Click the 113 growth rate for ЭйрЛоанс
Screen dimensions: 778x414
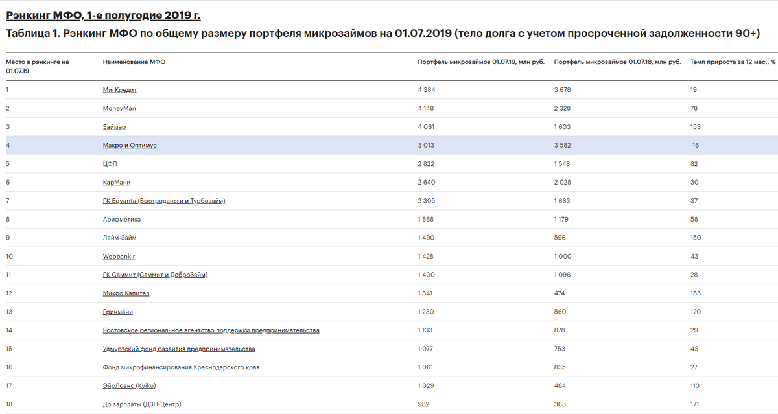click(696, 386)
